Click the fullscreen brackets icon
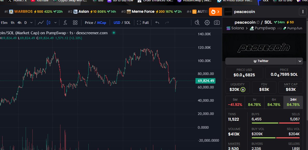The width and height of the screenshot is (308, 150). click(139, 23)
